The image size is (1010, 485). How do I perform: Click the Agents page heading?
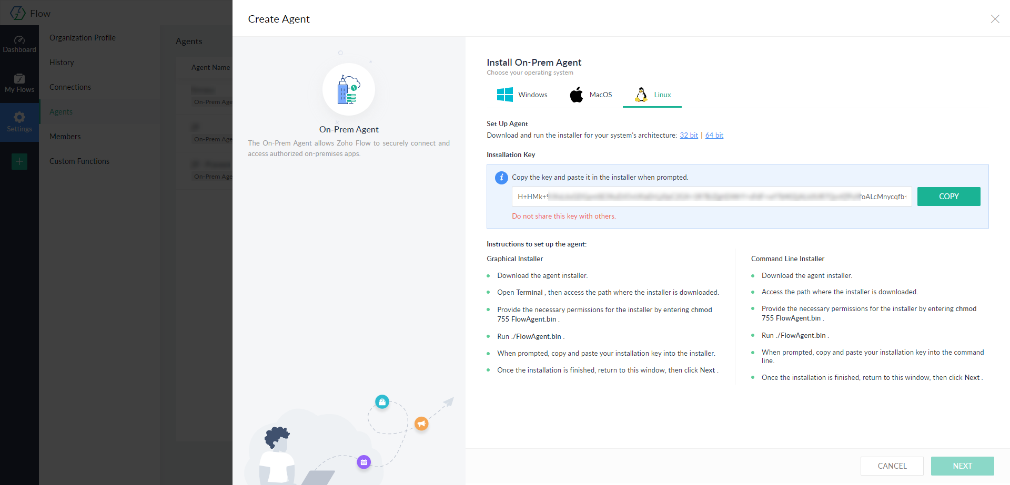[x=189, y=42]
